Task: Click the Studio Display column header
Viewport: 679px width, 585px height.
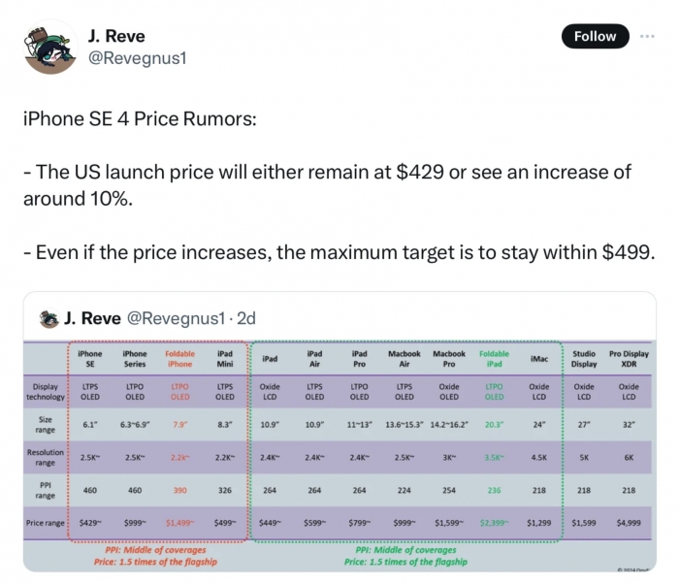Action: 584,359
